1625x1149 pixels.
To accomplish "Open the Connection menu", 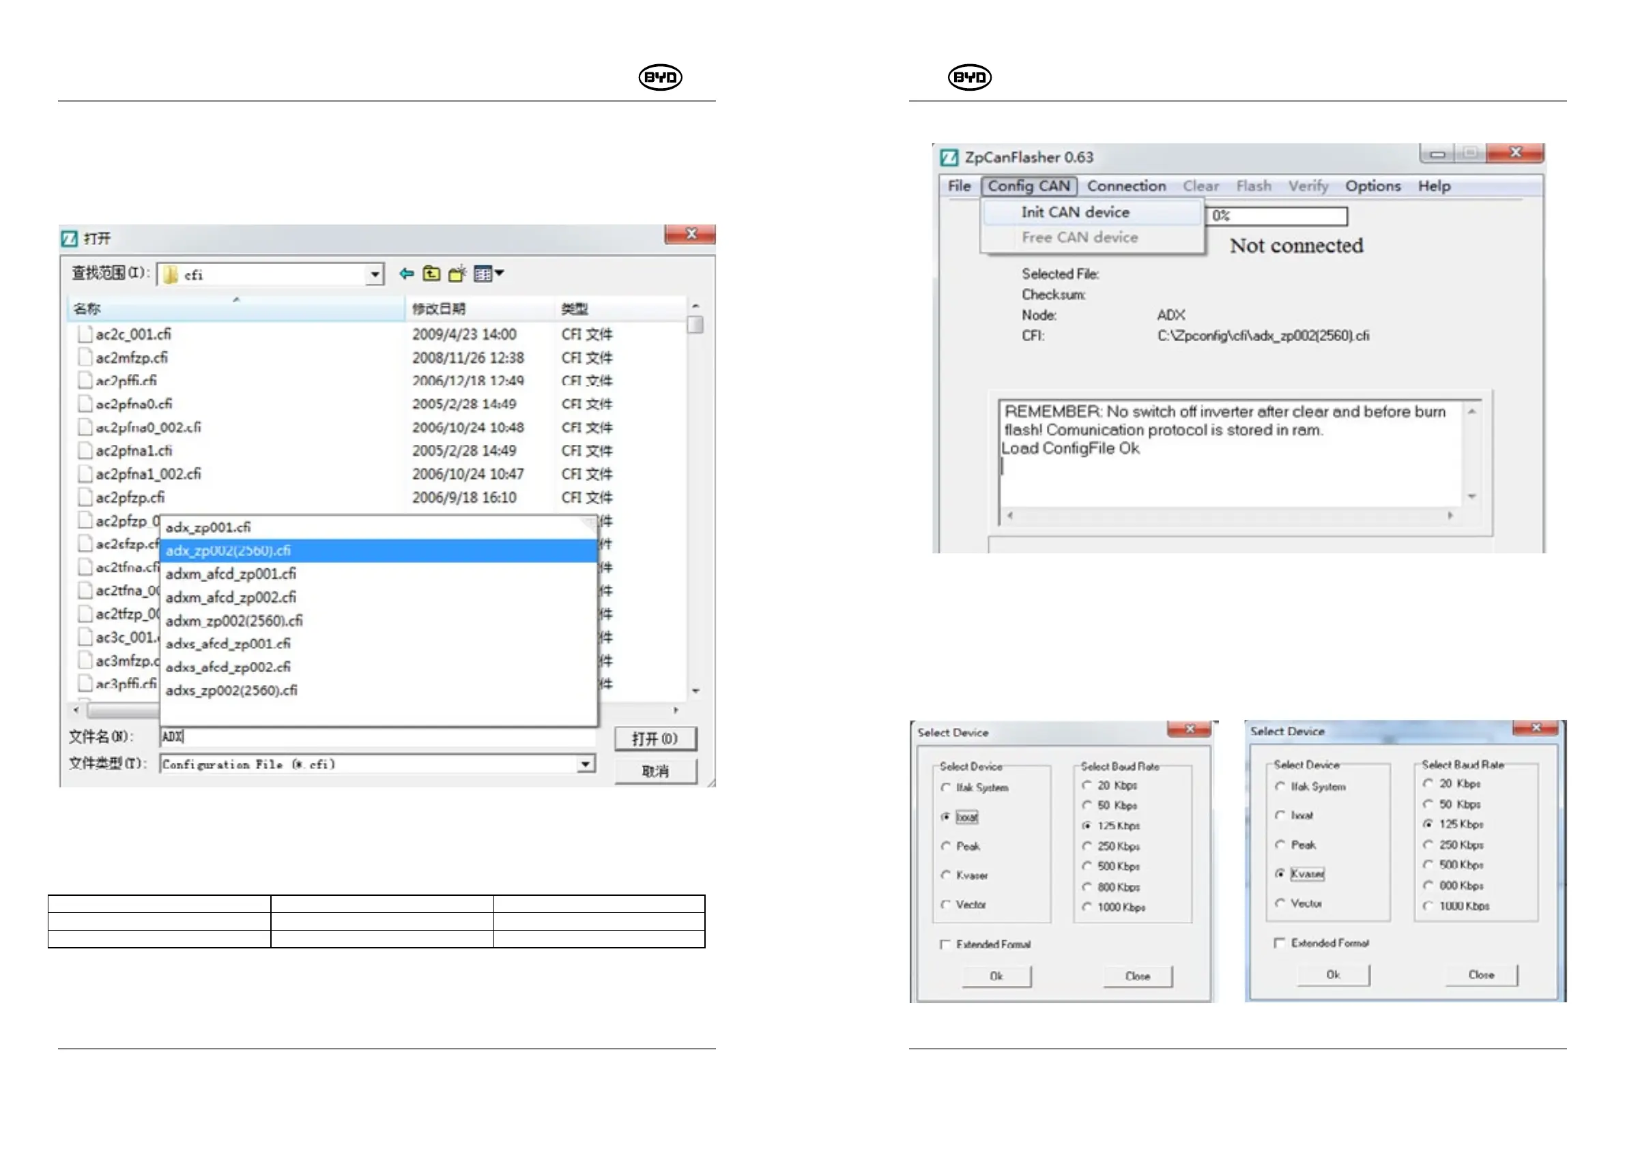I will pyautogui.click(x=1126, y=186).
